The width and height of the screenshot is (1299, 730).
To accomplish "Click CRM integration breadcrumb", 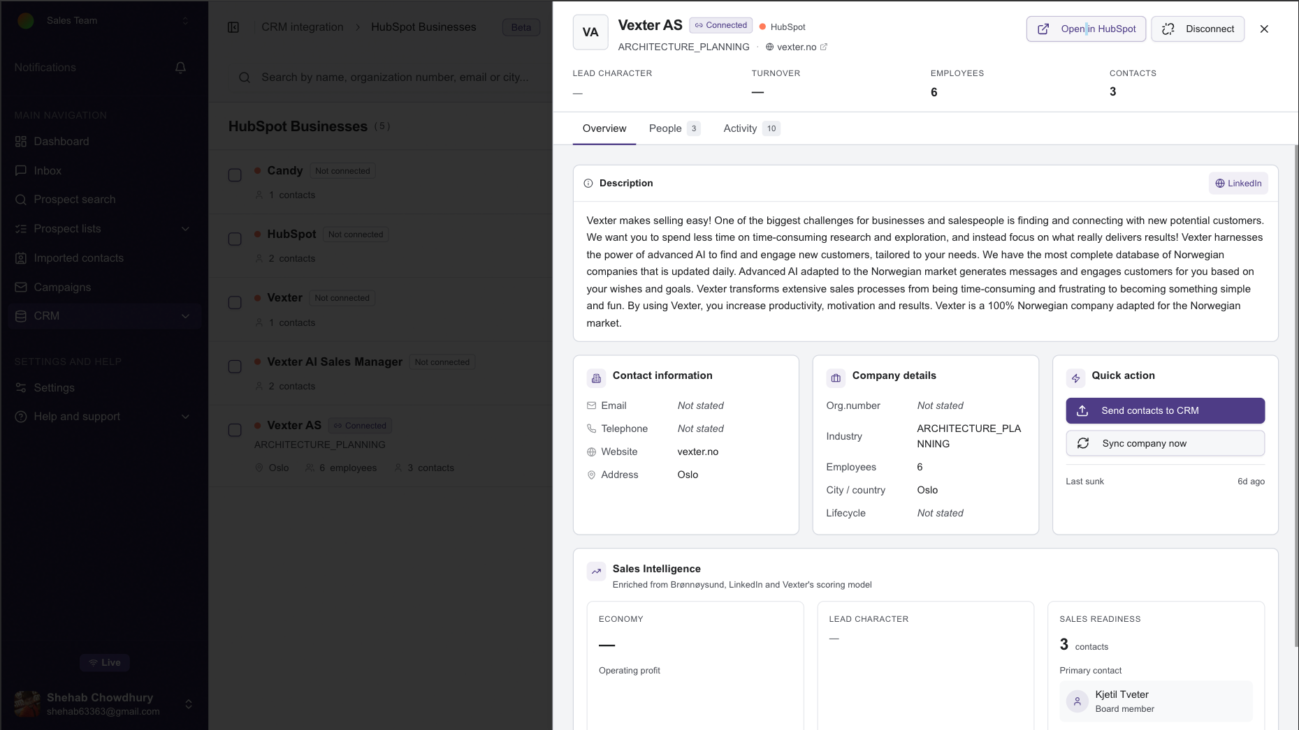I will pyautogui.click(x=303, y=27).
